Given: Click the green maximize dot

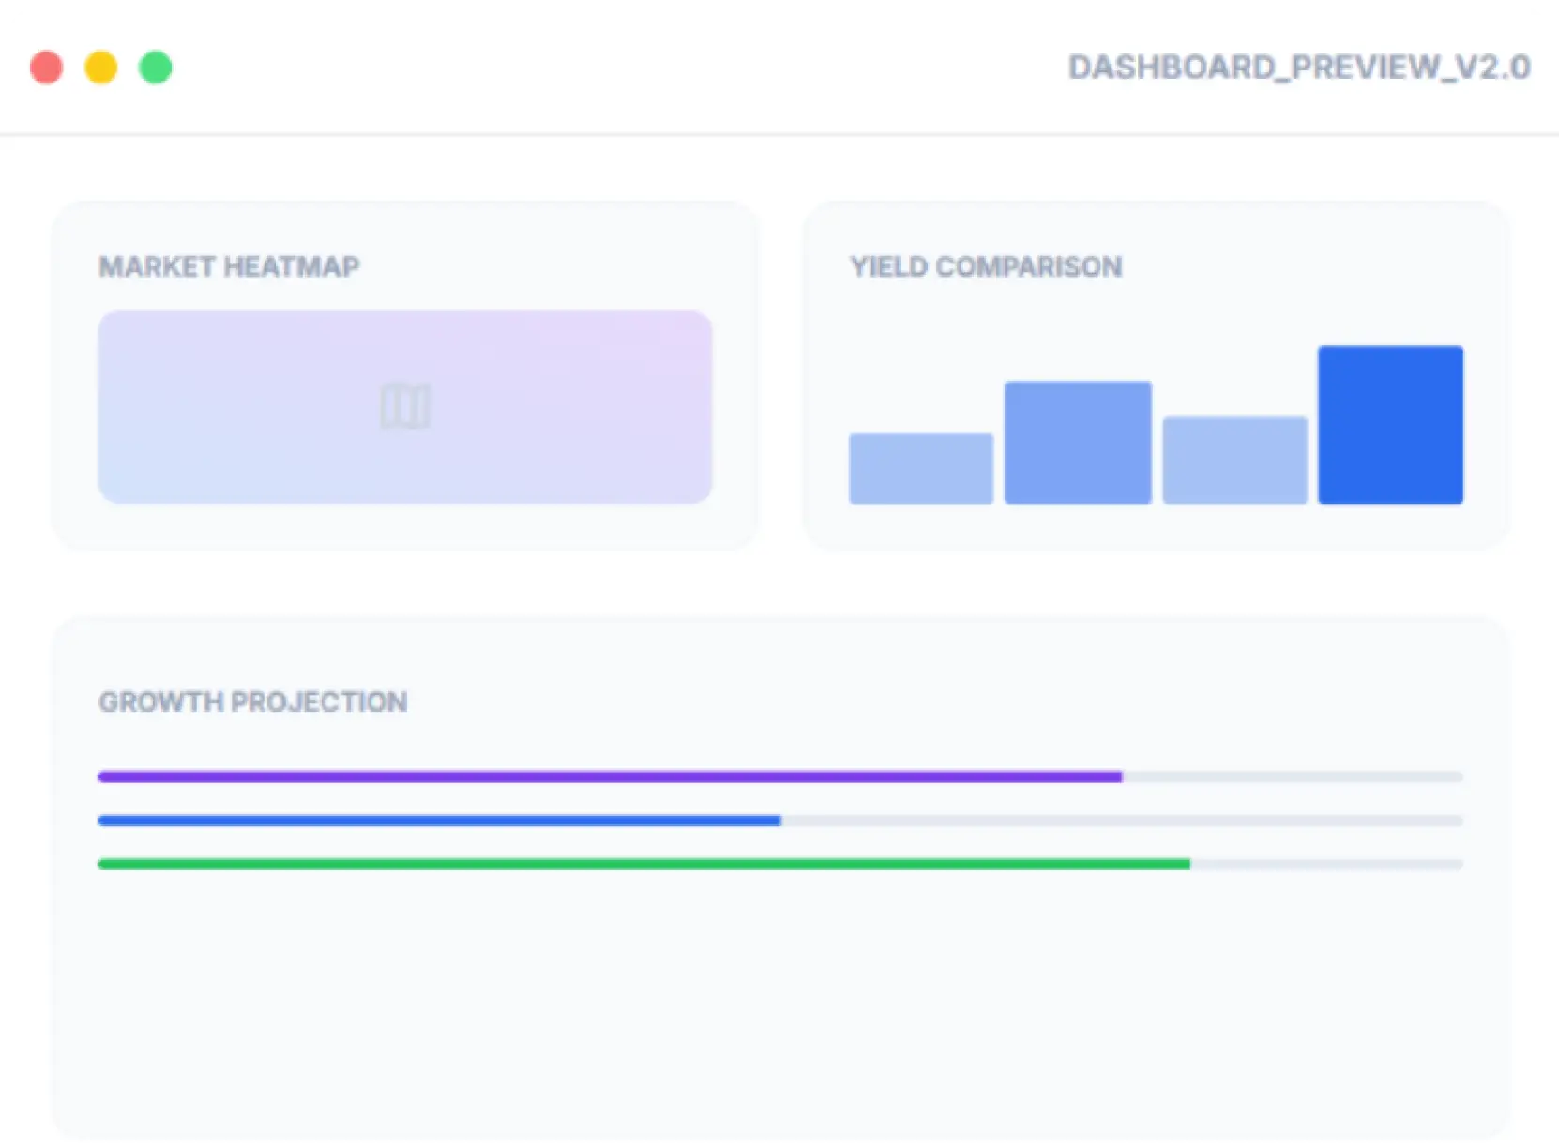Looking at the screenshot, I should (x=156, y=68).
